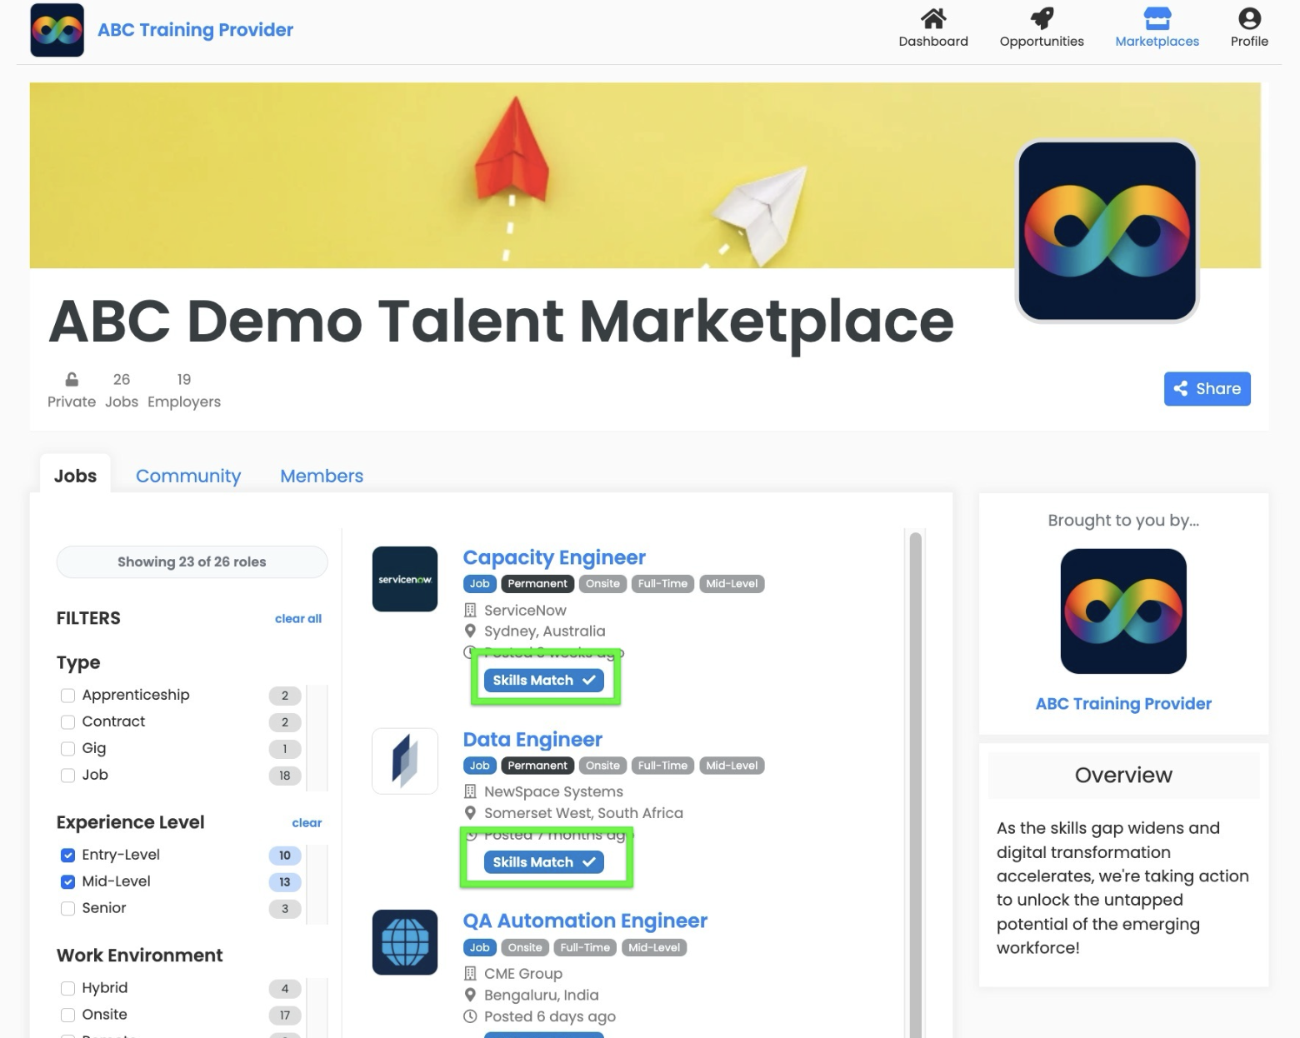Click the job list vertical scrollbar
1300x1038 pixels.
pos(915,783)
